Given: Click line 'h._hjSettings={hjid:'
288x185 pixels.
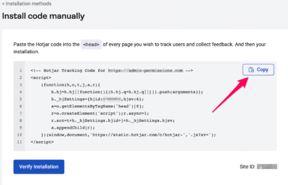Looking at the screenshot, I should tap(97, 99).
